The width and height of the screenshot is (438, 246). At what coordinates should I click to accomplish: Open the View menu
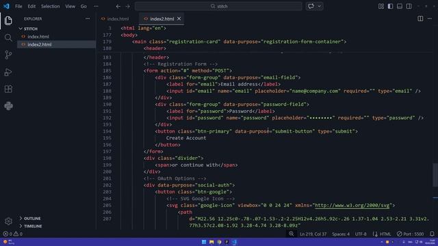[70, 6]
